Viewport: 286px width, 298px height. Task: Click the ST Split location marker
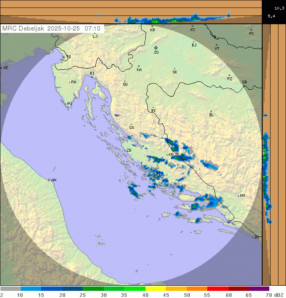(179, 186)
